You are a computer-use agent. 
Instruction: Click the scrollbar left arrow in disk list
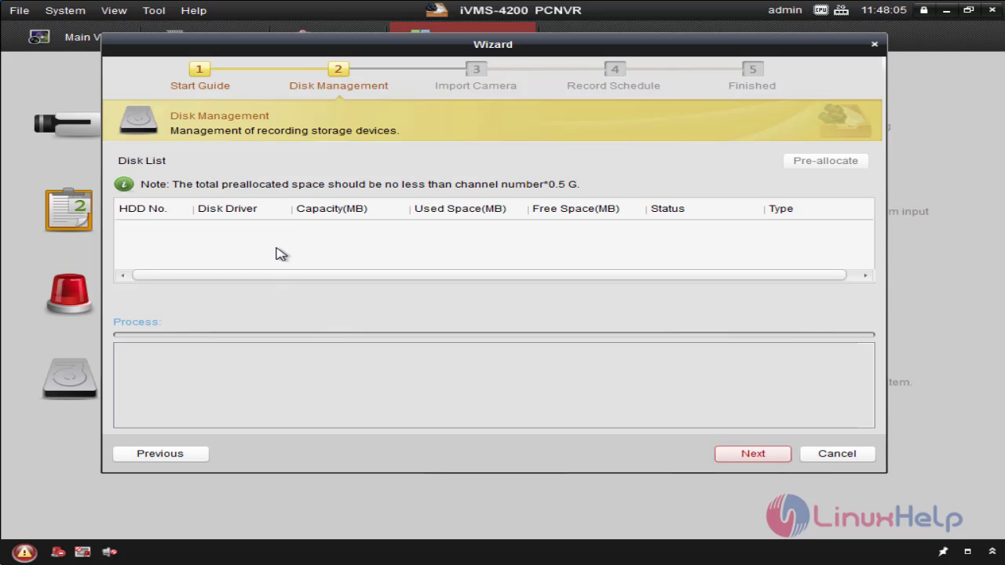(x=122, y=275)
